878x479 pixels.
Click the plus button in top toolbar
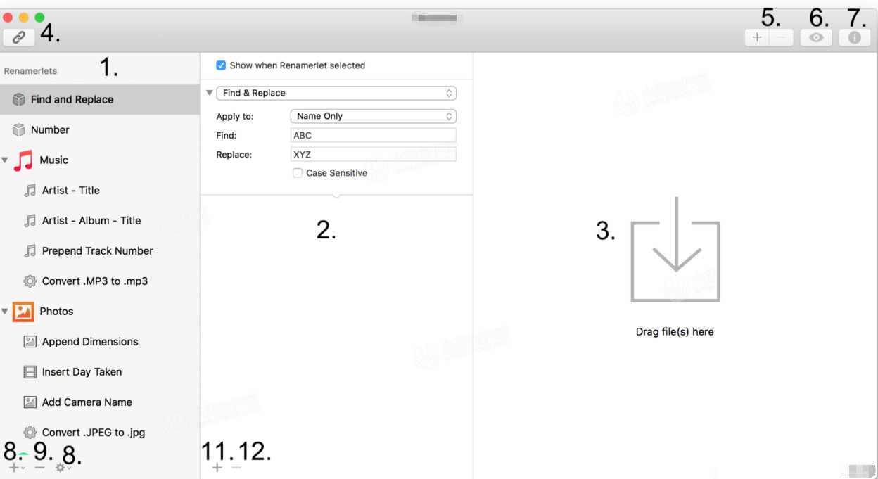point(757,38)
